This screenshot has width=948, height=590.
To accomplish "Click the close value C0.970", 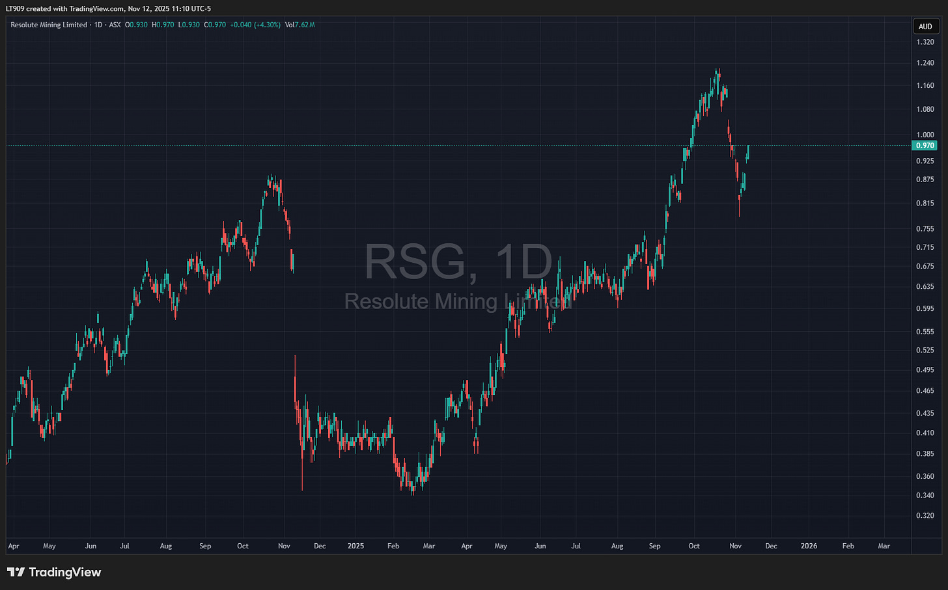I will [215, 25].
